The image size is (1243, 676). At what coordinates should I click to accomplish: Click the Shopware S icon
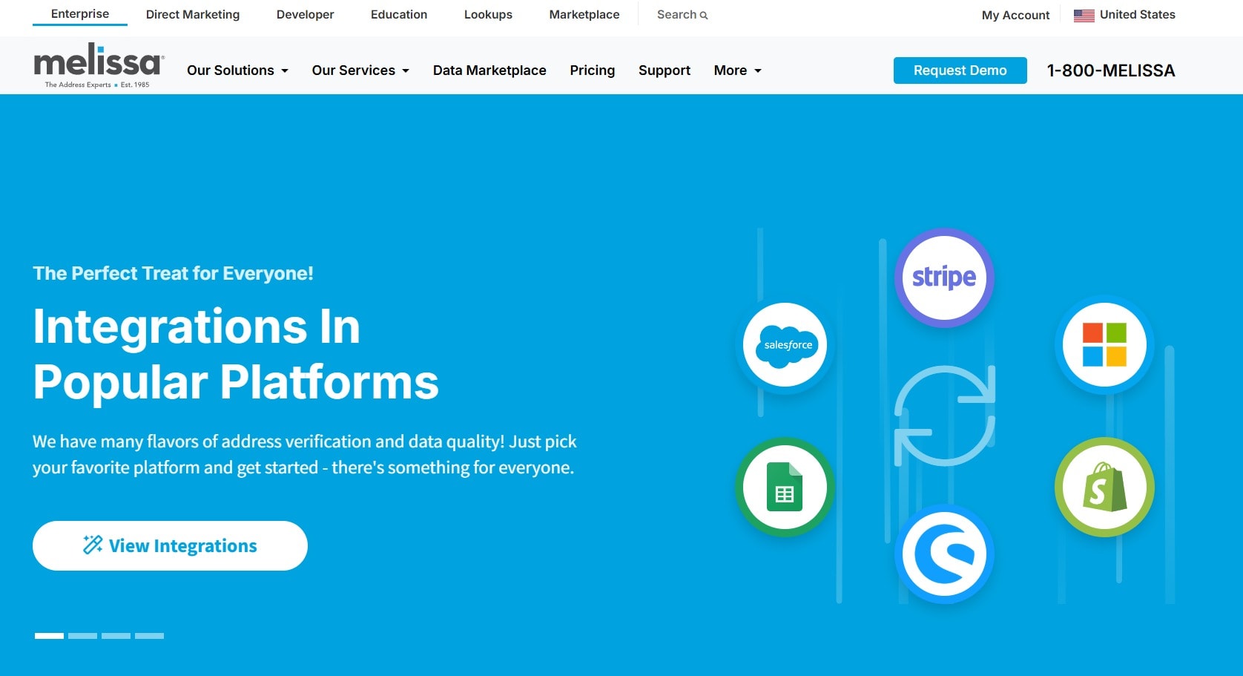pyautogui.click(x=944, y=554)
